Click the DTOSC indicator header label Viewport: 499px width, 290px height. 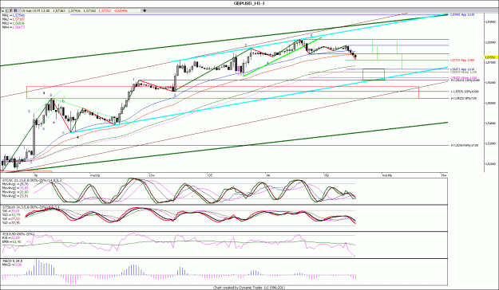tap(32, 180)
